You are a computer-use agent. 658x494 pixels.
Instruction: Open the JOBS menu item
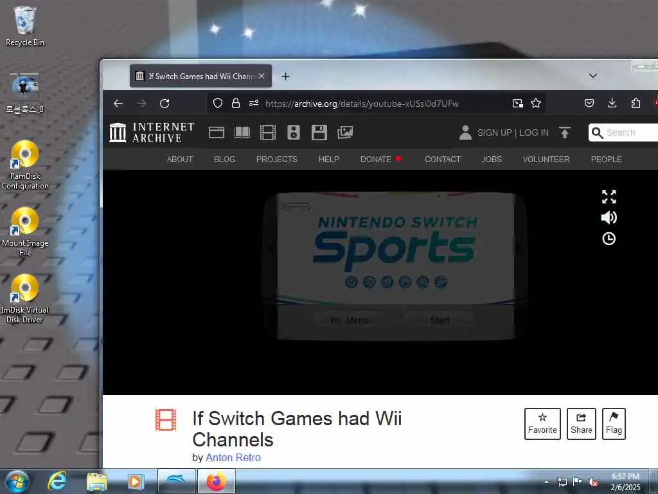[492, 160]
